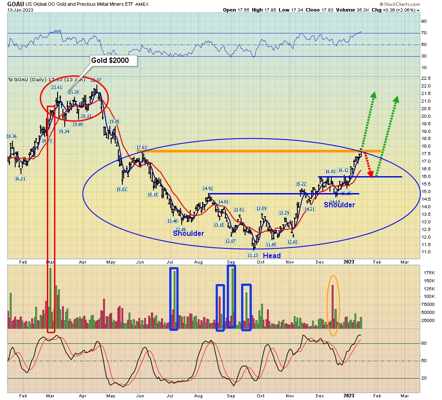
Task: Click the 75000 volume axis label
Action: click(428, 305)
